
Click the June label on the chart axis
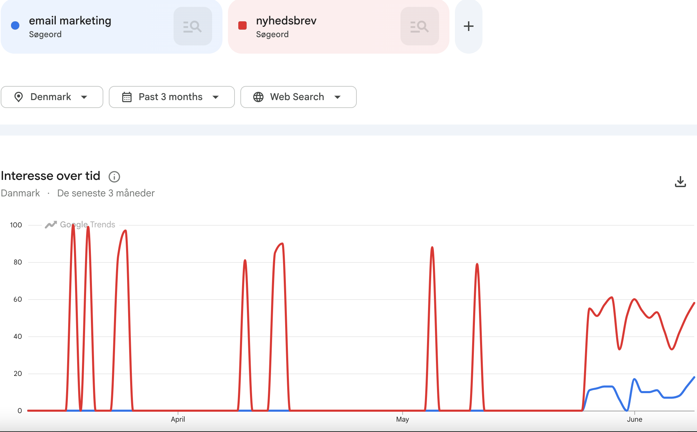tap(635, 419)
